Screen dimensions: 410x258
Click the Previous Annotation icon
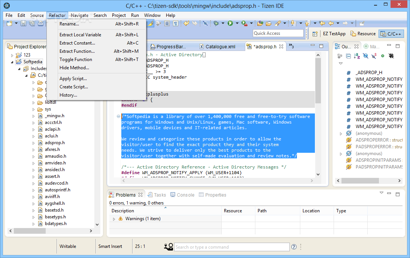point(307,24)
